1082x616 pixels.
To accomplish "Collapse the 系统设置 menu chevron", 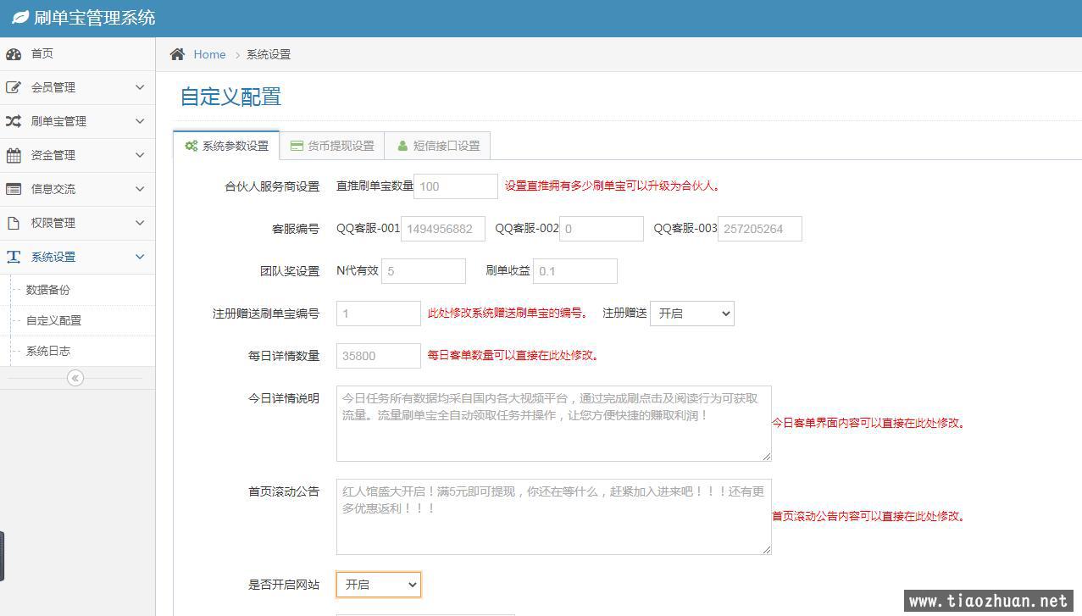I will (x=140, y=257).
